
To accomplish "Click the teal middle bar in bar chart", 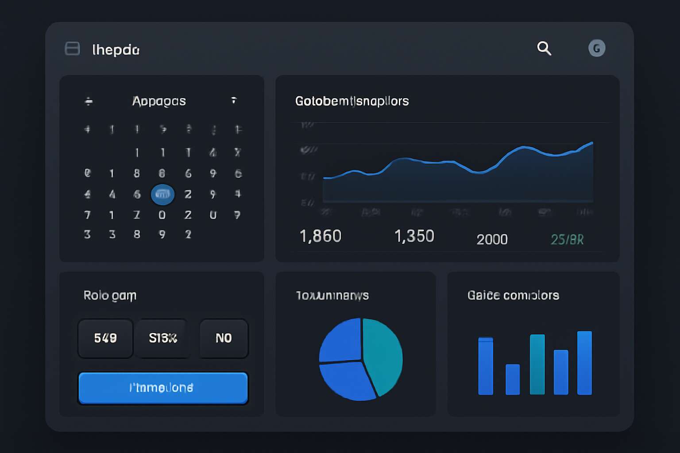I will point(537,365).
